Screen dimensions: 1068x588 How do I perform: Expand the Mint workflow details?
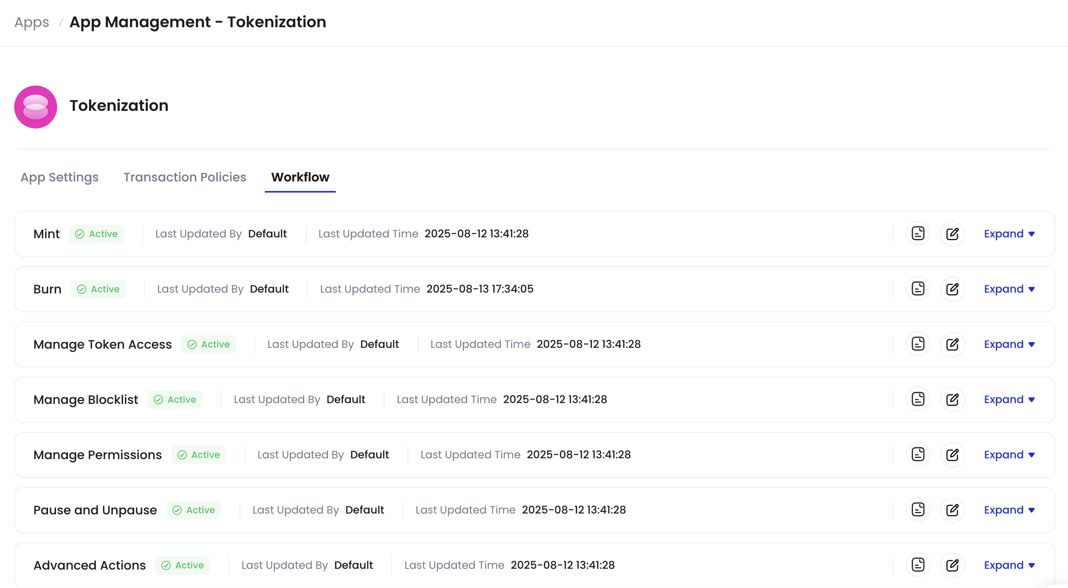click(x=1009, y=234)
